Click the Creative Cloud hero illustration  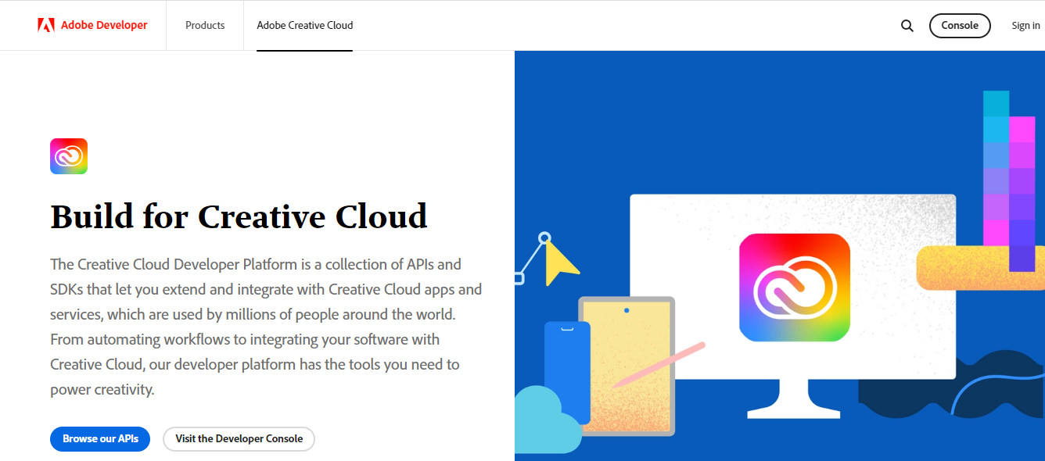click(780, 256)
